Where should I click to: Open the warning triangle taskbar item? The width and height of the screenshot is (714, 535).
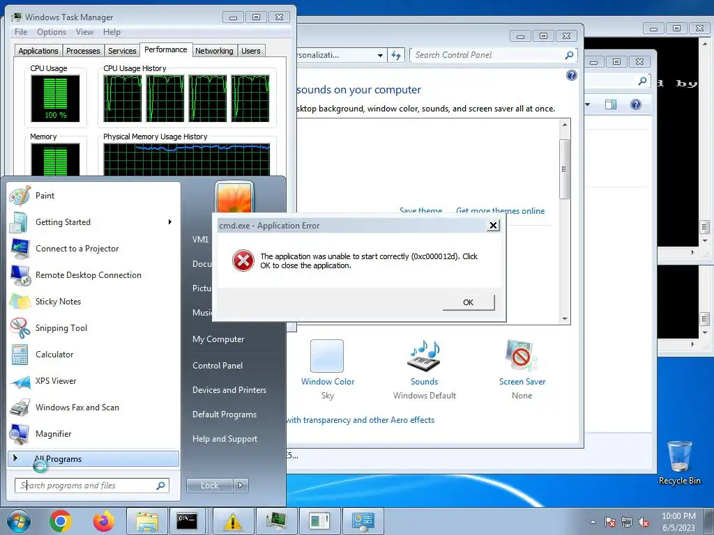233,521
